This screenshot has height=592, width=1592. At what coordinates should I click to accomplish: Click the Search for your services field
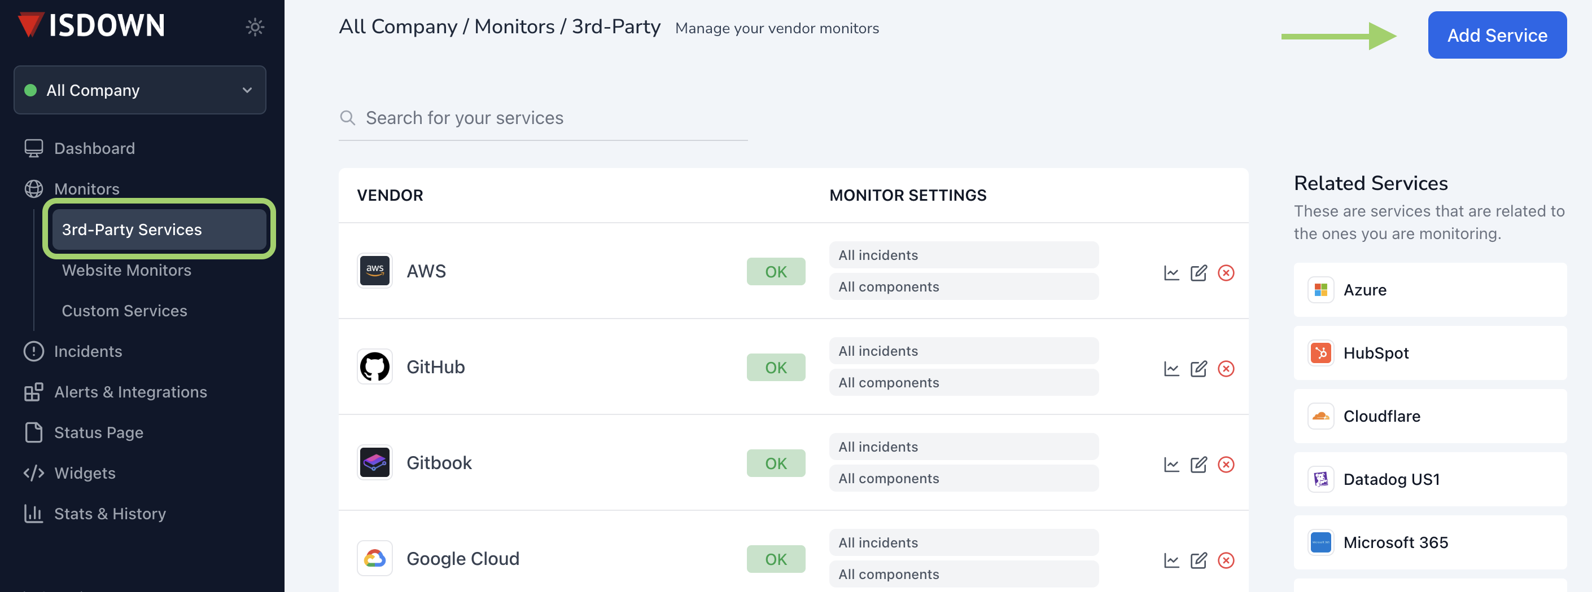pos(543,118)
